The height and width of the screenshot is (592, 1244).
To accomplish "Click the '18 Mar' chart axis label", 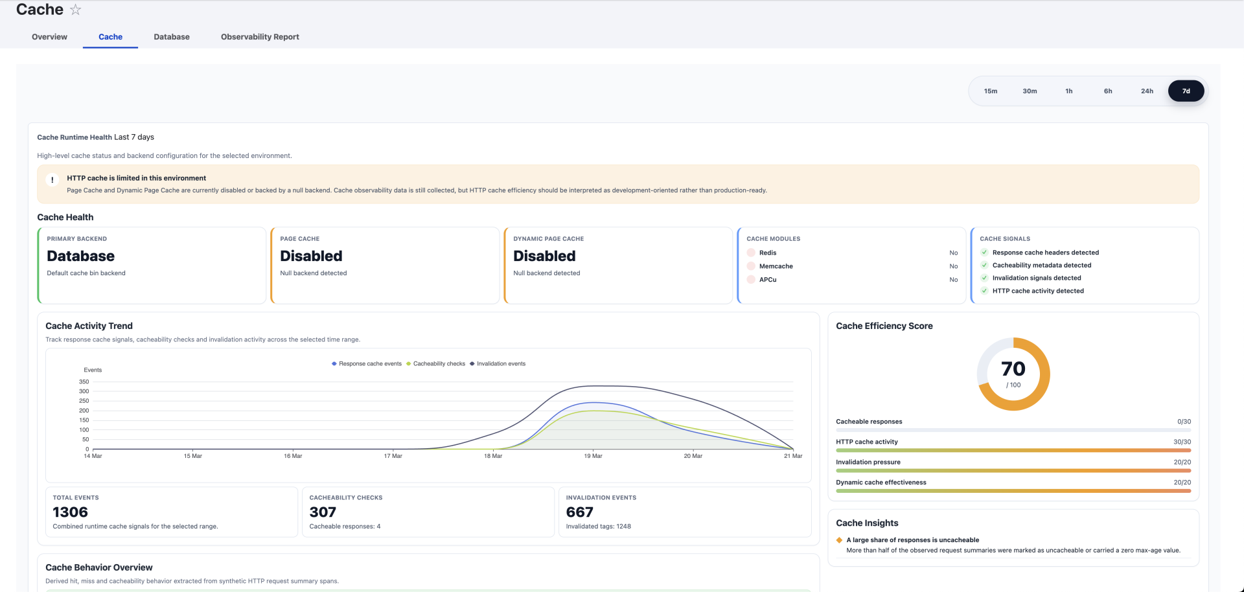I will pyautogui.click(x=493, y=456).
